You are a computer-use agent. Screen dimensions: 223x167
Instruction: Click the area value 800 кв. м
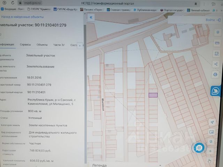click(35, 111)
